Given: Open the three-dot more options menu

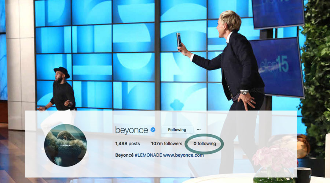Looking at the screenshot, I should [x=198, y=130].
